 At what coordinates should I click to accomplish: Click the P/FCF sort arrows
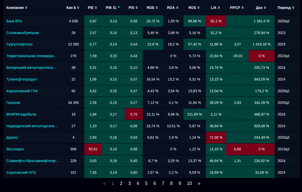click(243, 8)
